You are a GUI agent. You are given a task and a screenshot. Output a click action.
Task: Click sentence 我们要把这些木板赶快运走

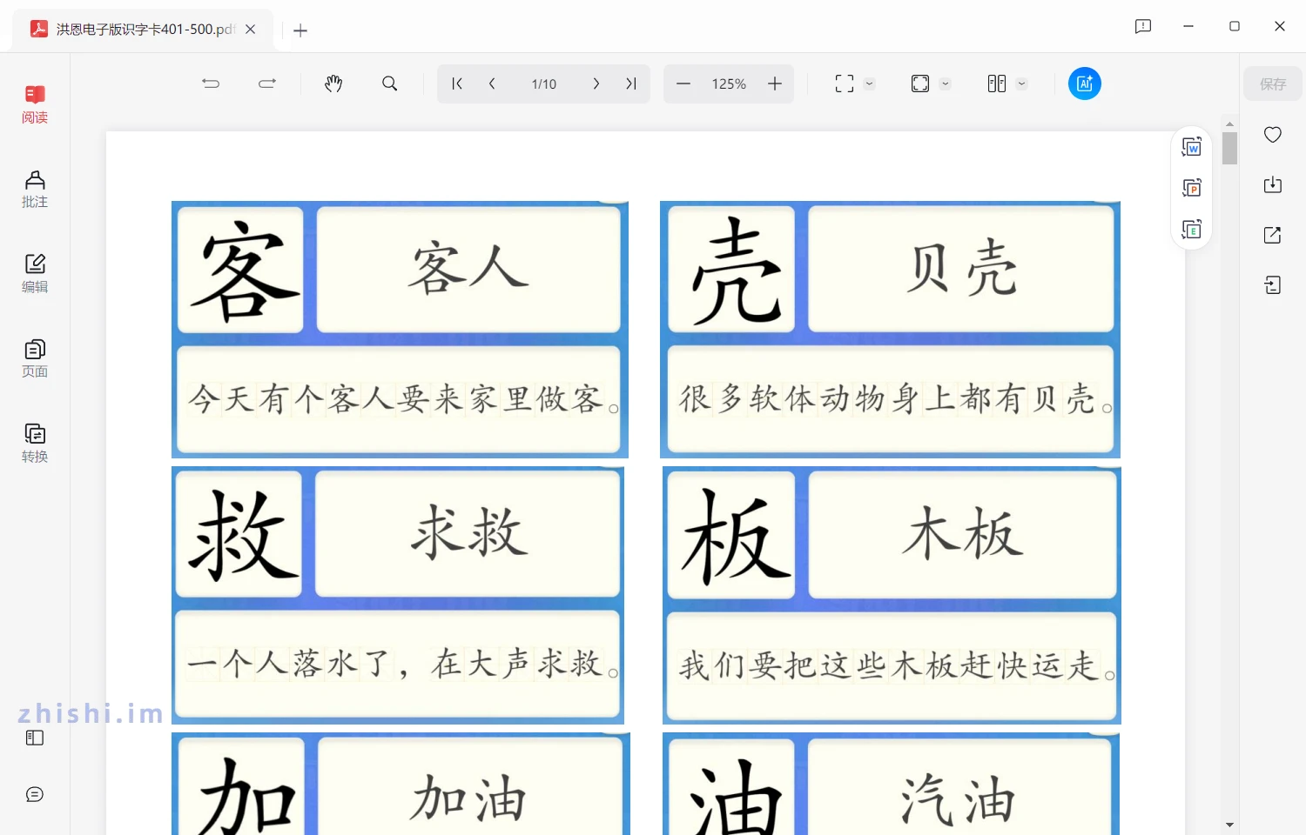pos(892,666)
